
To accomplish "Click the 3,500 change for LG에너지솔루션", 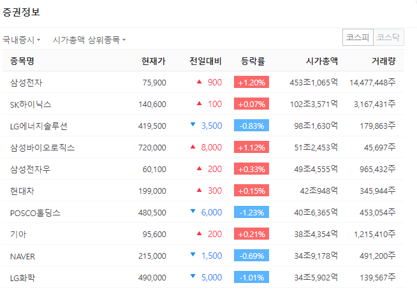I will [x=212, y=126].
